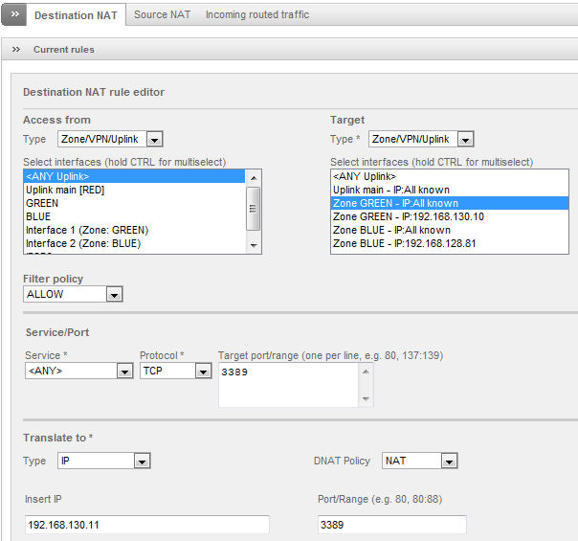Select Zone BLUE - IP:All known target

pos(391,231)
